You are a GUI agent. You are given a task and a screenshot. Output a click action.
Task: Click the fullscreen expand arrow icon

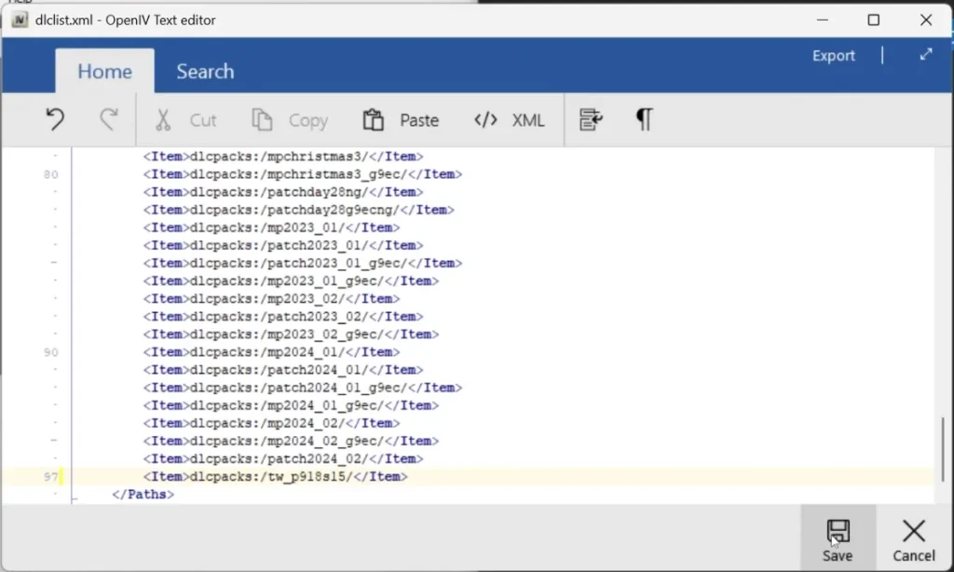click(926, 55)
